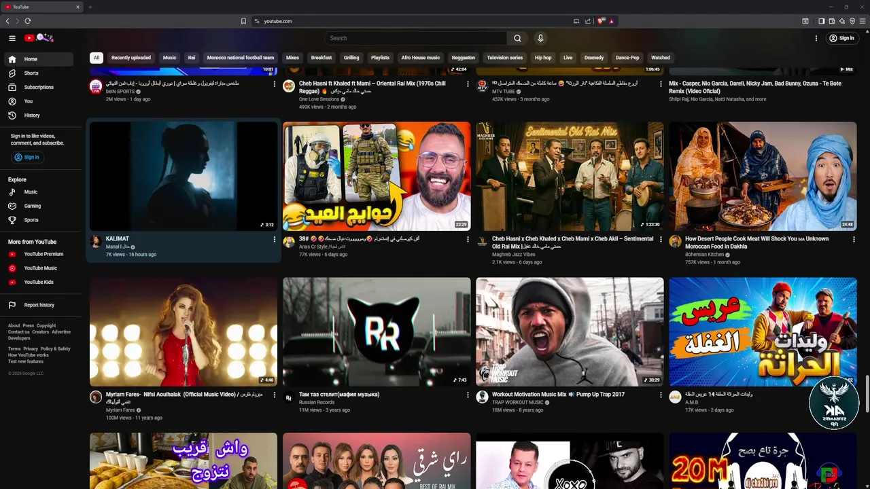Click the search magnifier button
Screen dimensions: 870x489
pyautogui.click(x=517, y=38)
